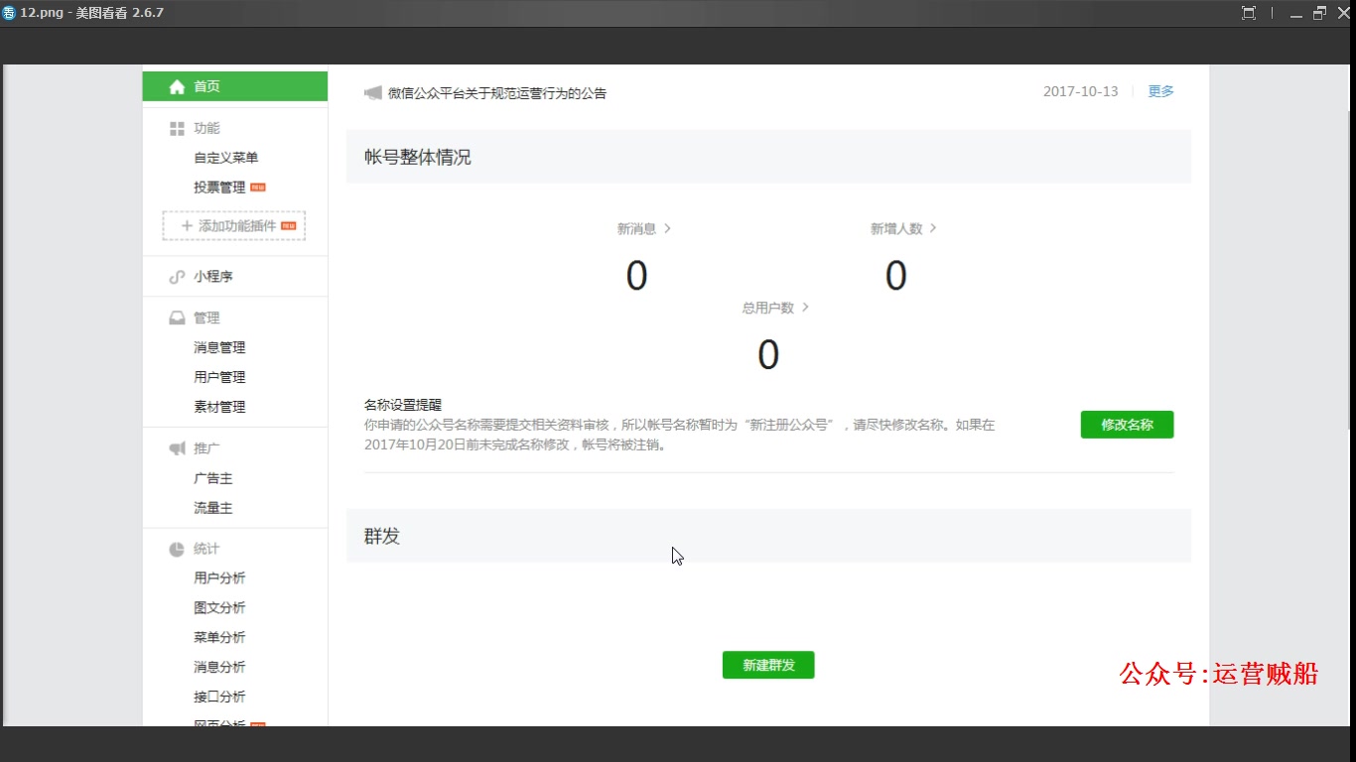The height and width of the screenshot is (762, 1356).
Task: Open 消息分析 in the sidebar
Action: tap(219, 668)
